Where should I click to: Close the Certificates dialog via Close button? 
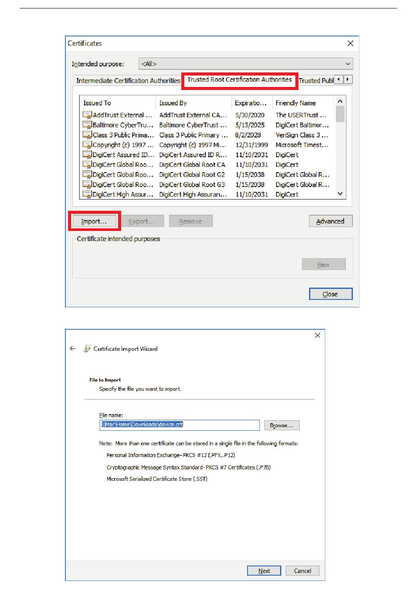(331, 294)
